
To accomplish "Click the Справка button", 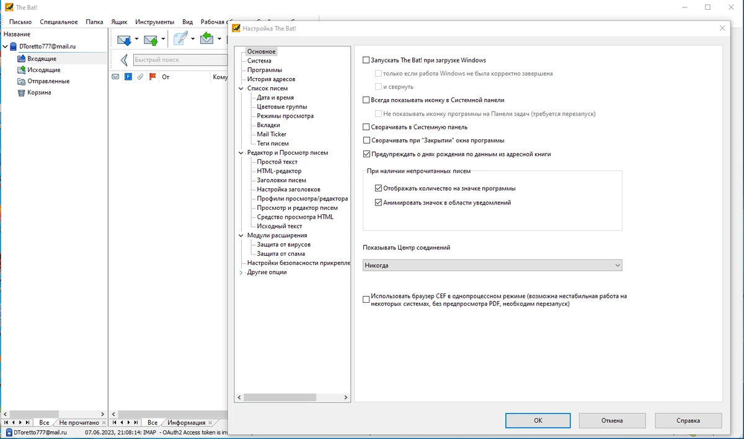I will click(x=688, y=420).
